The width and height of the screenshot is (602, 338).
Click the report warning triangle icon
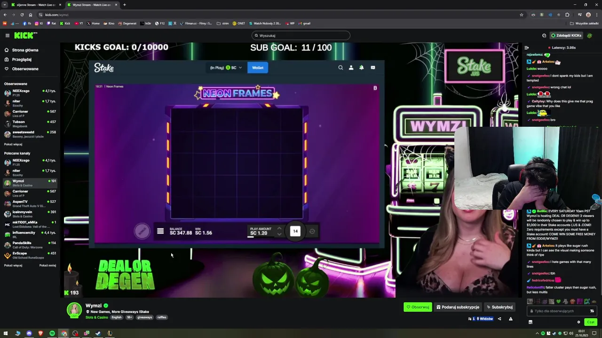pyautogui.click(x=511, y=319)
